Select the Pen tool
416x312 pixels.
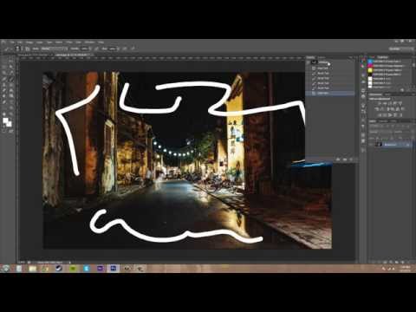[5, 102]
